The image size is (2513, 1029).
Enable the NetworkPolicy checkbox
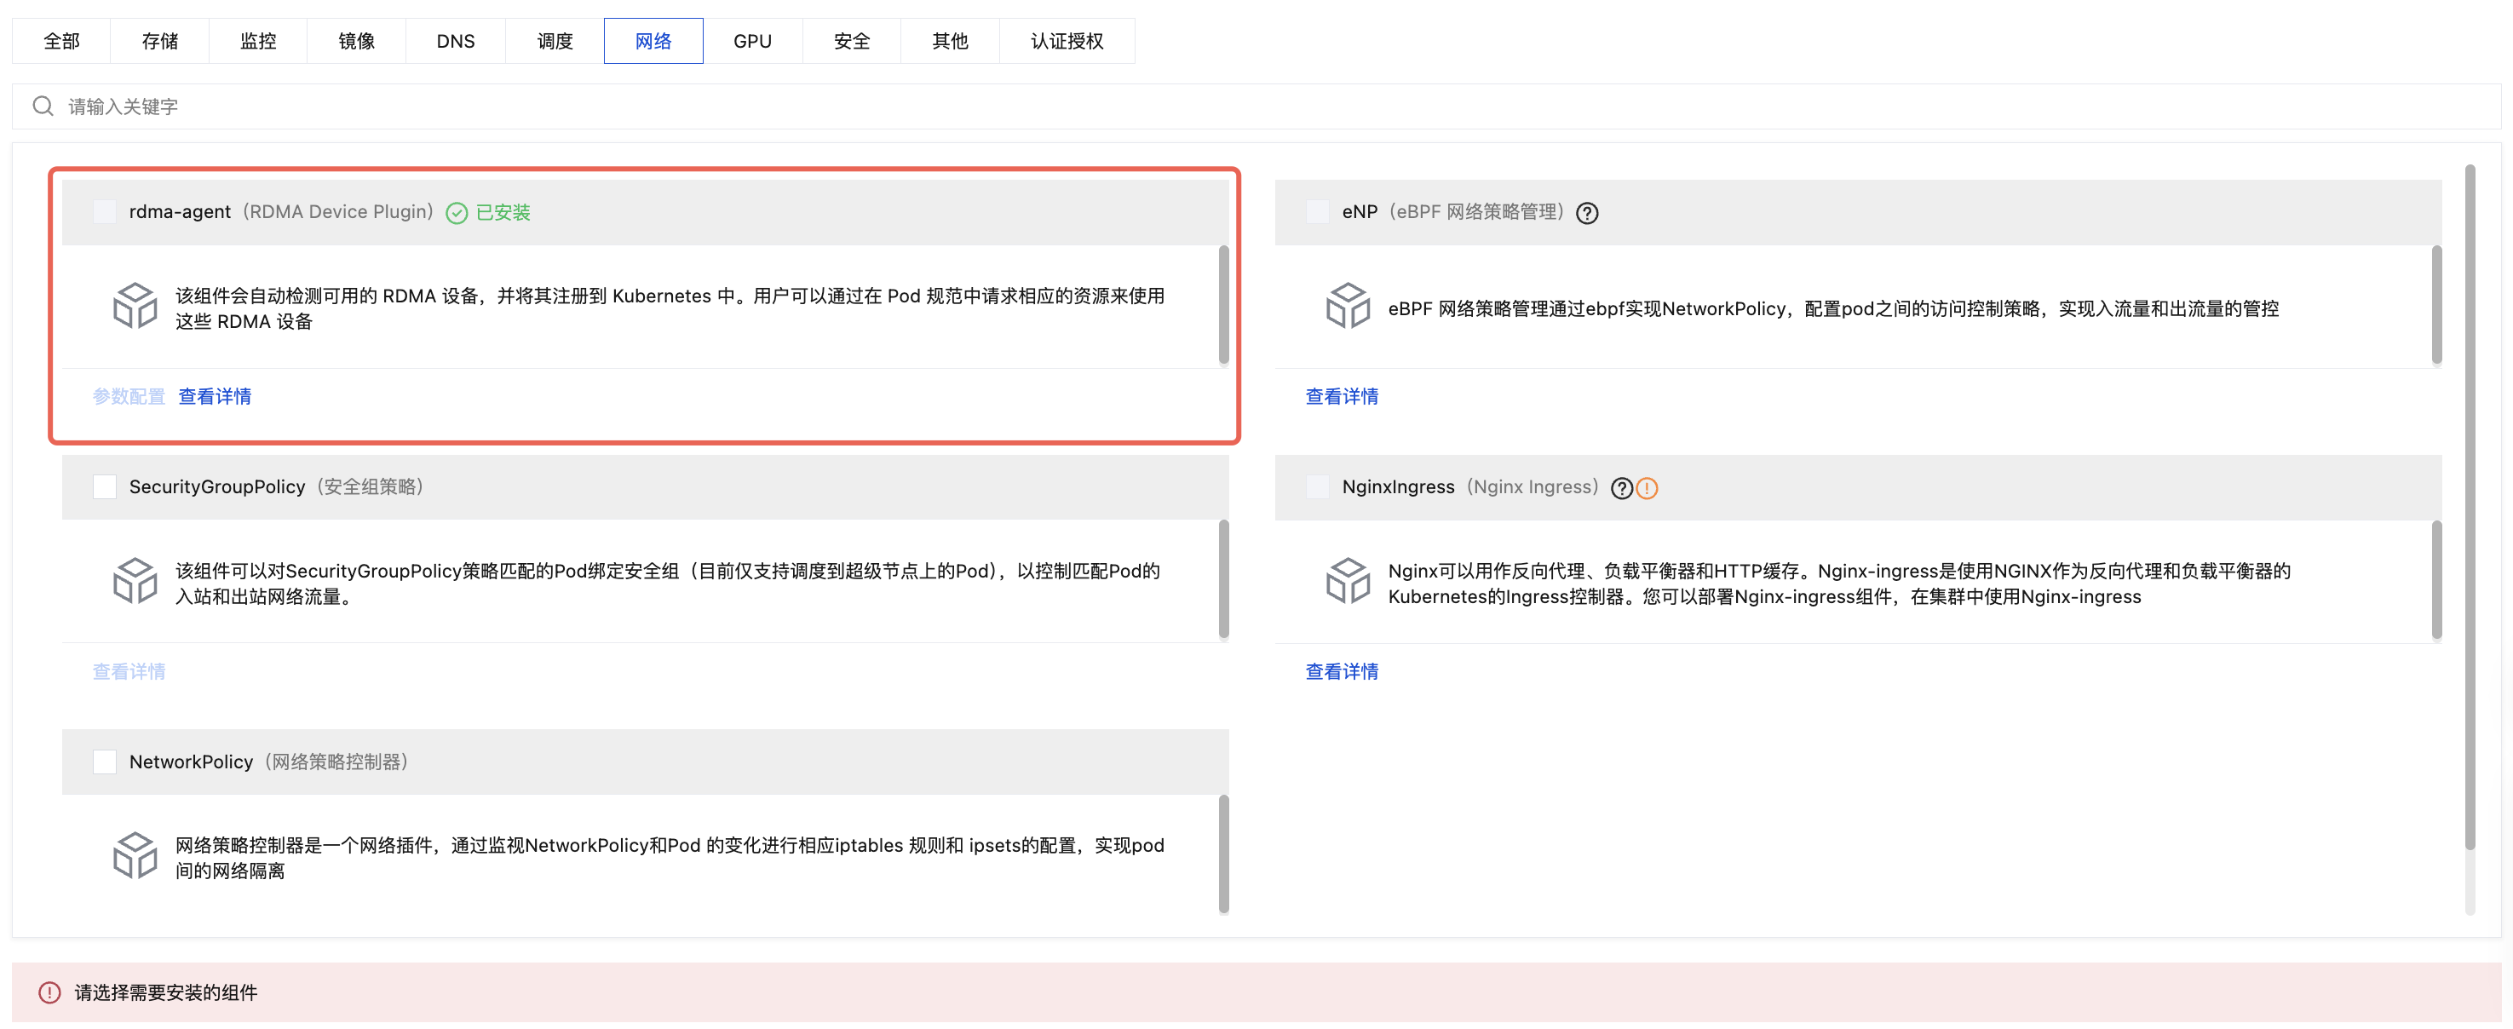point(105,762)
